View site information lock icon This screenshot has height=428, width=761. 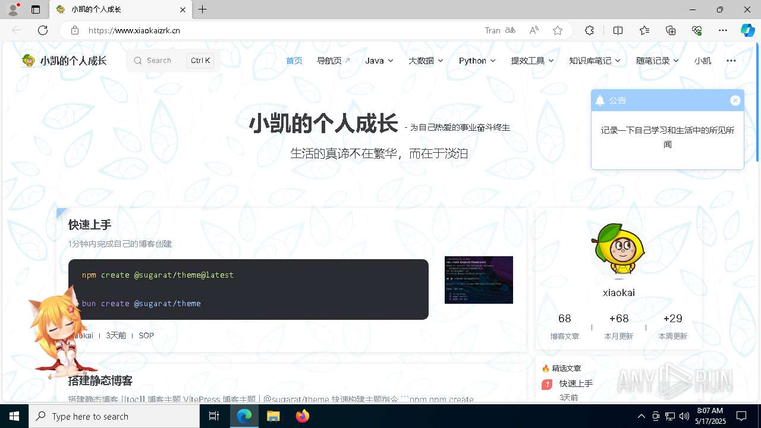[x=74, y=30]
